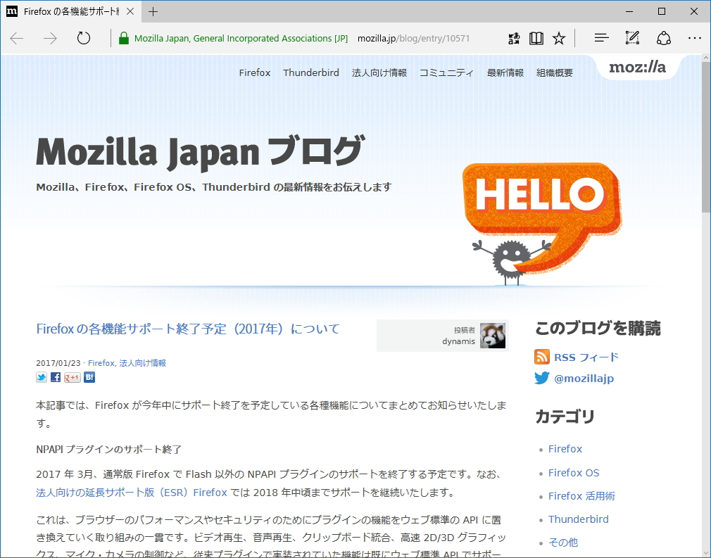Screen dimensions: 711x558
Task: Open the Share panel
Action: coord(664,37)
